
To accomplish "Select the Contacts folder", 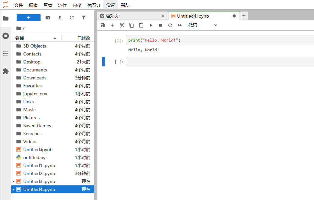I will 53,54.
